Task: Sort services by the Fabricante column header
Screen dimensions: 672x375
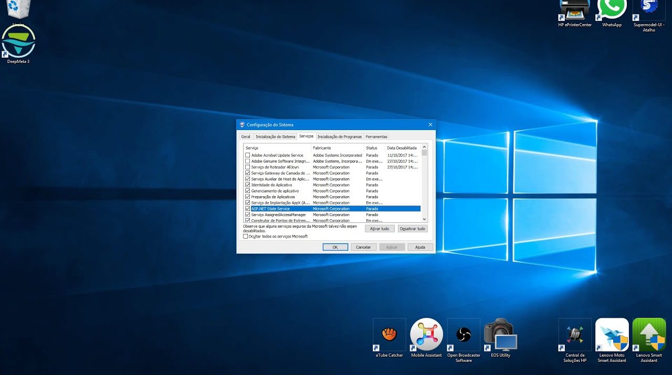Action: [322, 148]
